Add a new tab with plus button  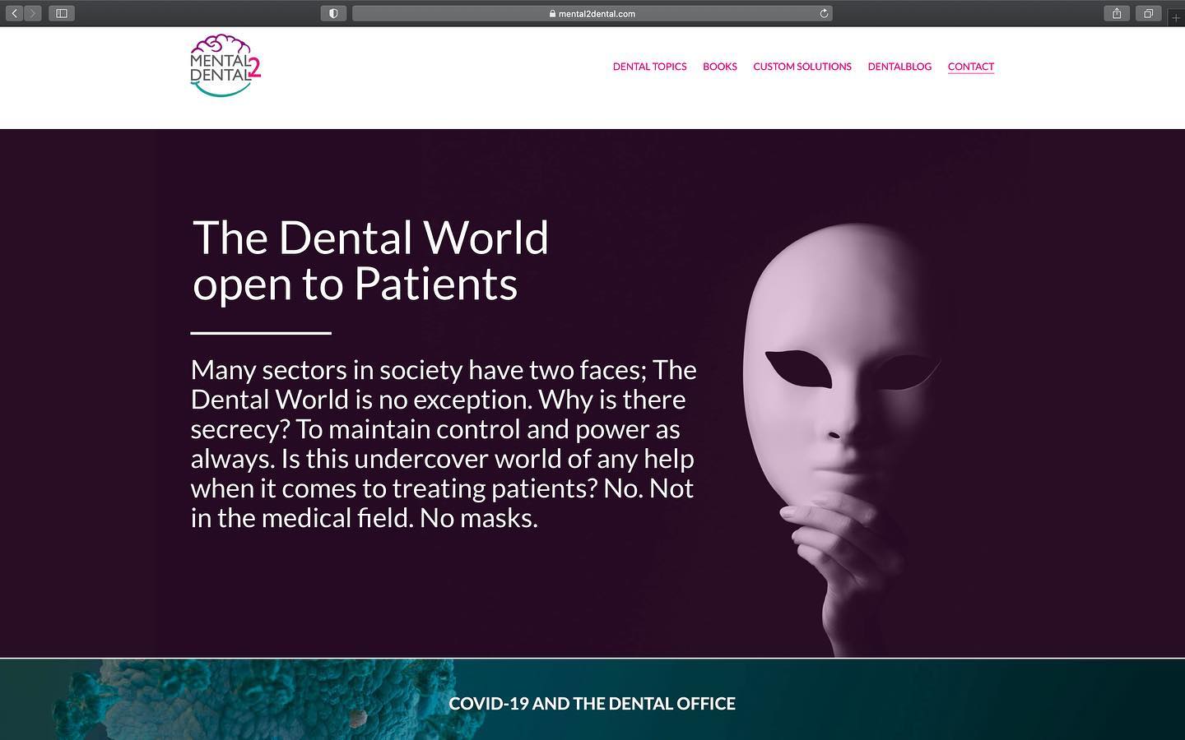tap(1176, 17)
